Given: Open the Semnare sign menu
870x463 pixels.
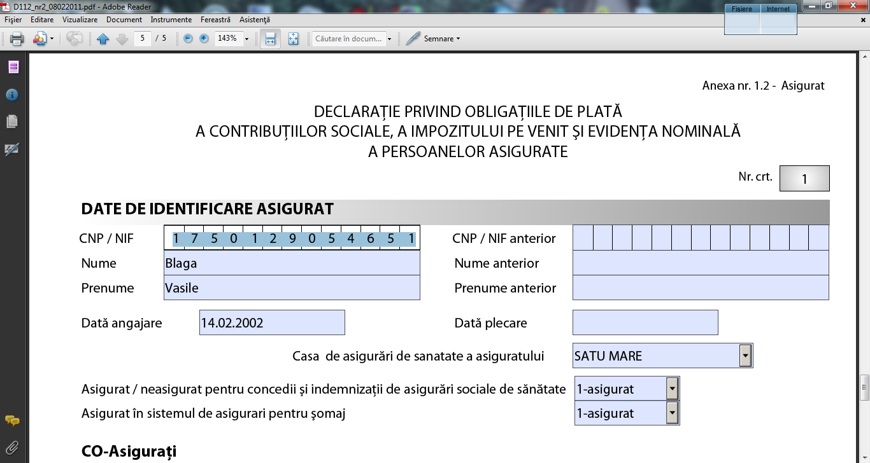Looking at the screenshot, I should [x=441, y=39].
